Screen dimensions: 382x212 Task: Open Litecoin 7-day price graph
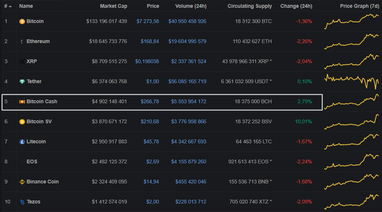351,141
